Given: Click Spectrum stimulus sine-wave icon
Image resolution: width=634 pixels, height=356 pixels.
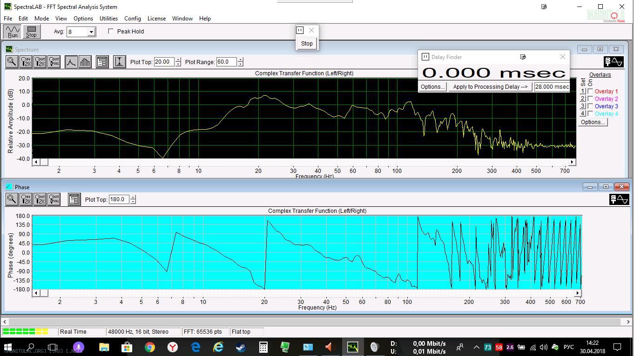Looking at the screenshot, I should pyautogui.click(x=614, y=62).
